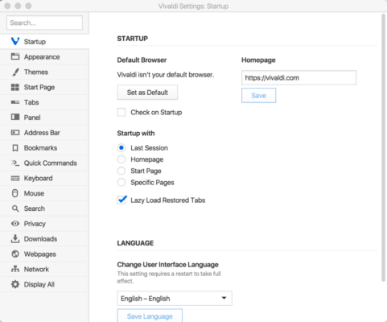Click Save button under Homepage

coord(258,96)
